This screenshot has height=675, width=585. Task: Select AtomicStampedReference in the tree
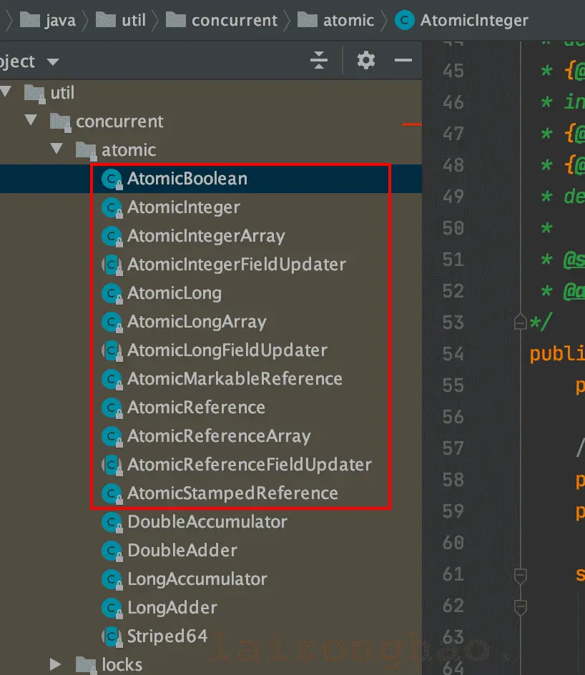pos(232,493)
